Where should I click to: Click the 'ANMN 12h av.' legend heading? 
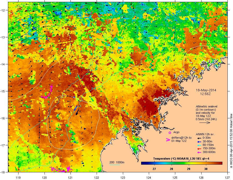click(205, 134)
